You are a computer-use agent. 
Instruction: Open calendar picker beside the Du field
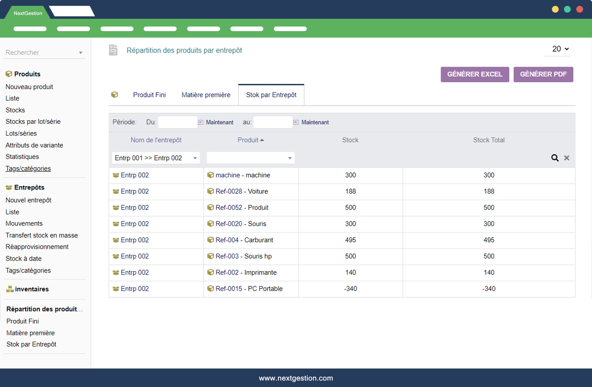(x=201, y=122)
